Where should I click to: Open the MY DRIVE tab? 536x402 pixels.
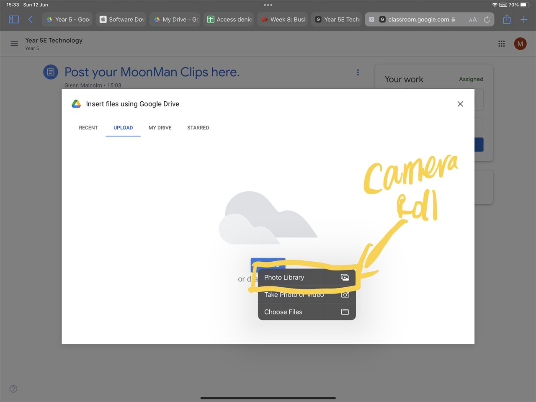[x=160, y=128]
